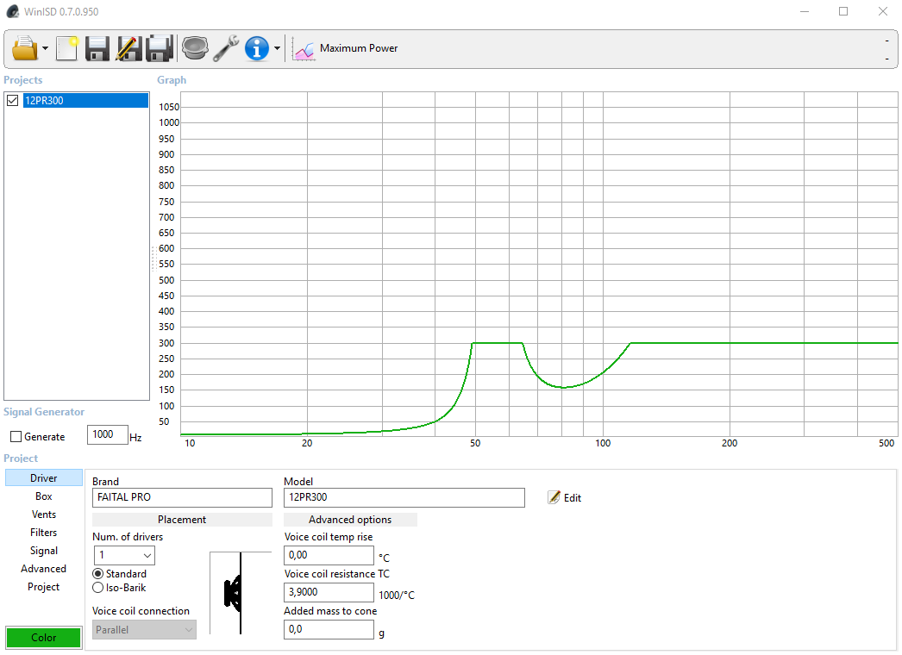Screen dimensions: 902x655
Task: Enable the signal generator Generate checkbox
Action: coord(16,437)
